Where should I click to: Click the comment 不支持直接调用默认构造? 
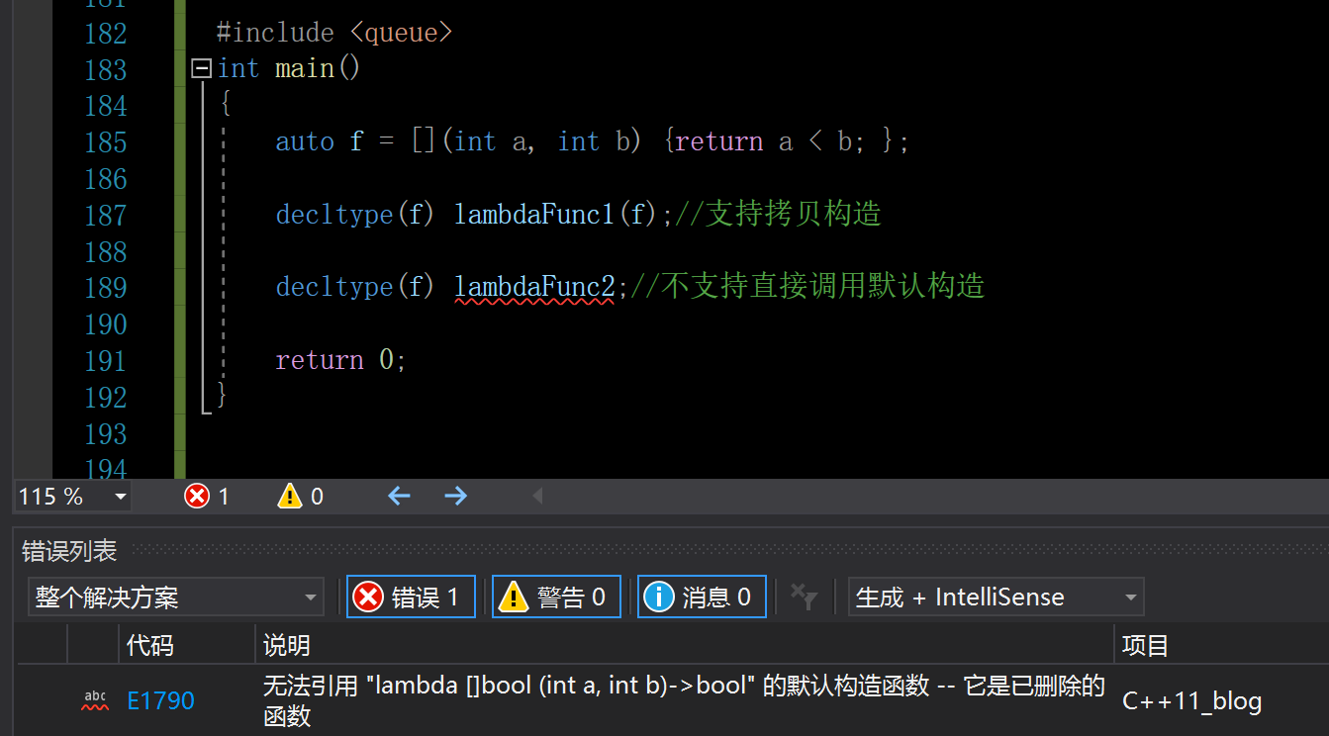coord(807,287)
